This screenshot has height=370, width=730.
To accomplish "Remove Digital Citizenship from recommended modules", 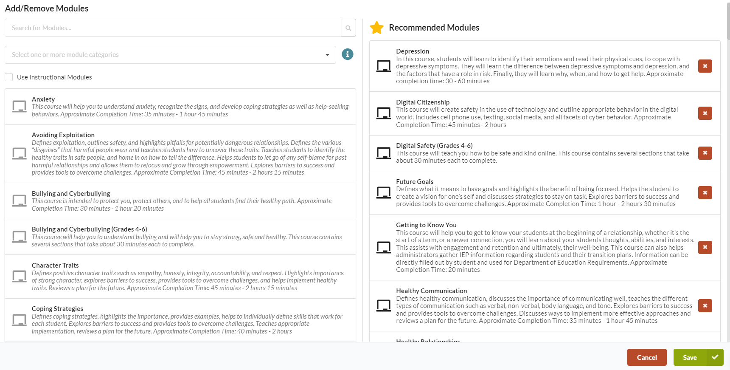I will (x=705, y=113).
